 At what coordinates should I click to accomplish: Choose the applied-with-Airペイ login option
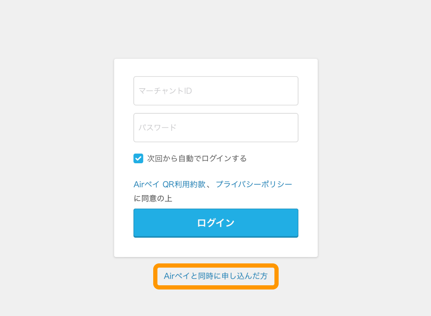pyautogui.click(x=215, y=276)
